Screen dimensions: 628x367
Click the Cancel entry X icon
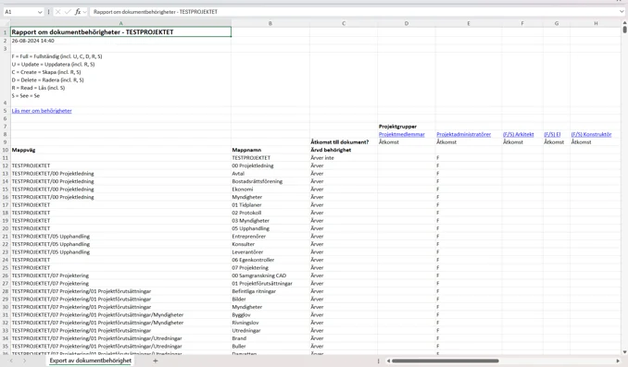[58, 12]
